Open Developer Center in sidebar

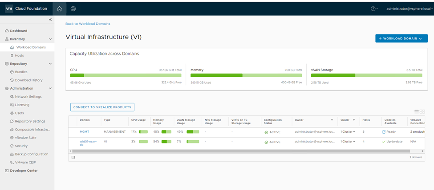click(24, 170)
